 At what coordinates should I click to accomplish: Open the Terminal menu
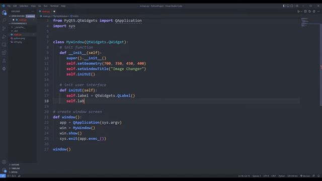pyautogui.click(x=54, y=6)
